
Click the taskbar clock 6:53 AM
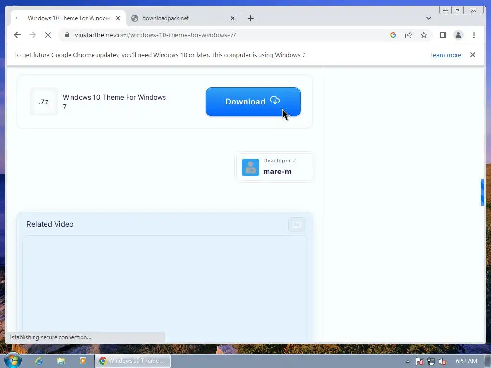[466, 361]
